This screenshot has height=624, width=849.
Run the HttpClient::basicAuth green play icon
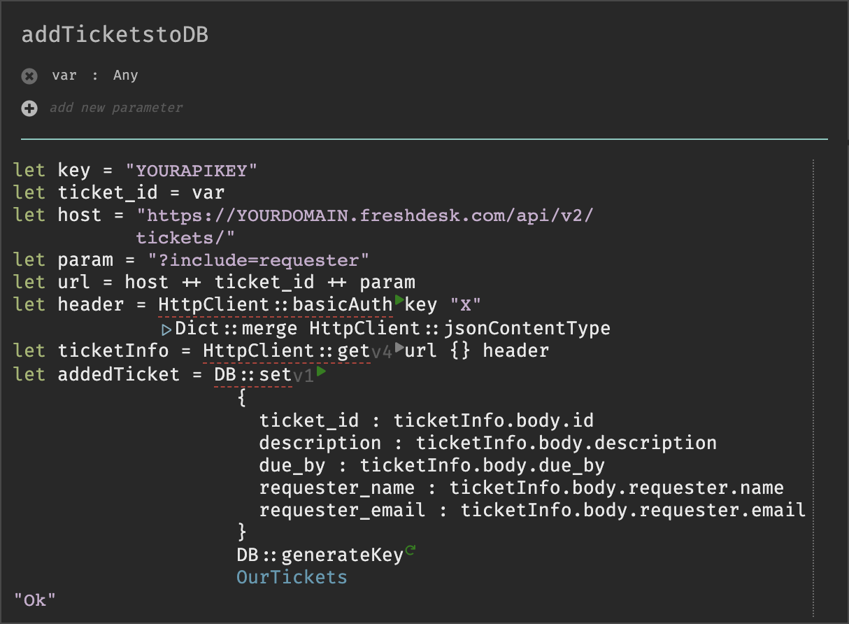399,301
